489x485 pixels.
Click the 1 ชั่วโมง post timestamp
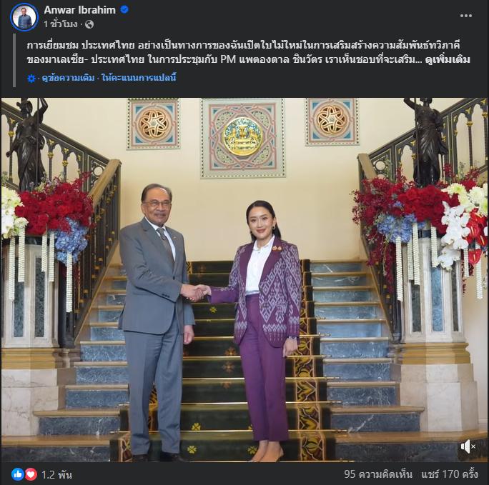pyautogui.click(x=61, y=24)
